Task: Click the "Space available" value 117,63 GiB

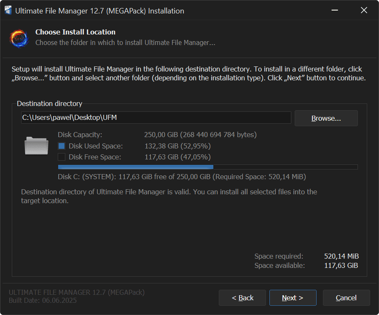Action: click(x=341, y=265)
